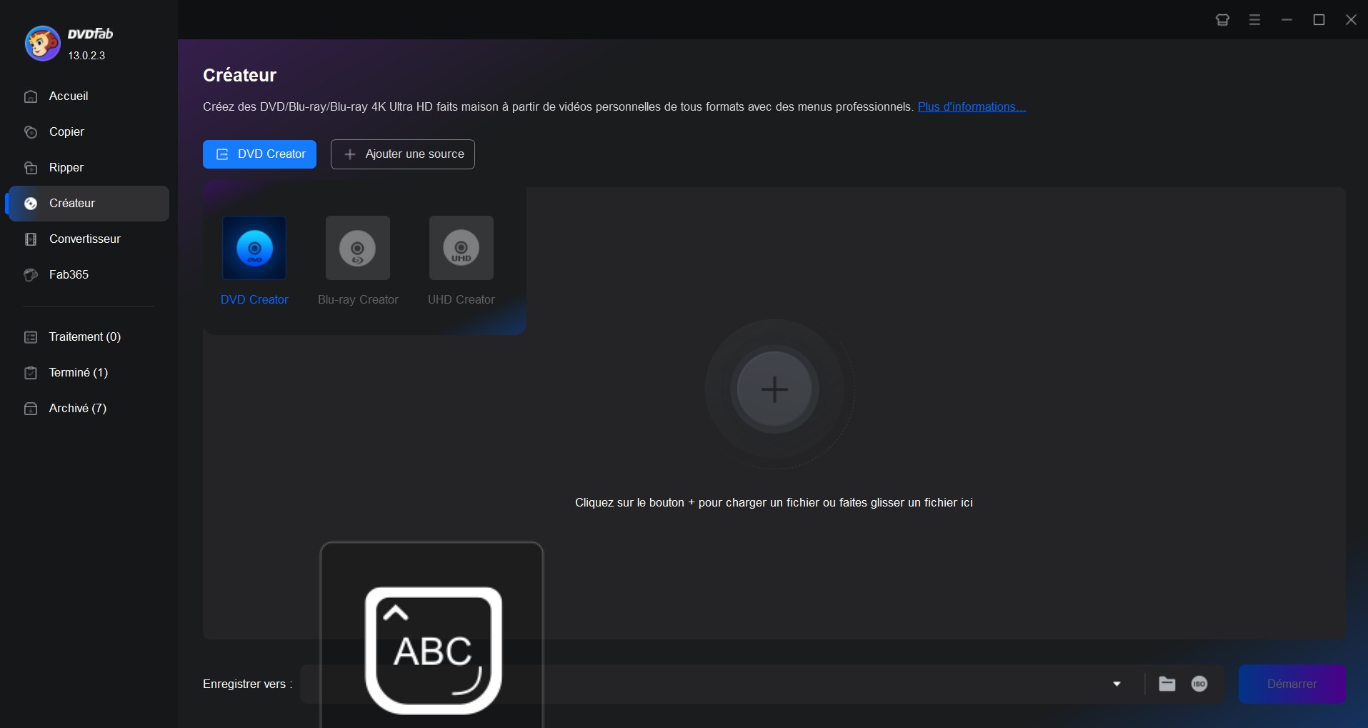Viewport: 1368px width, 728px height.
Task: Expand the Enregistrer vers dropdown arrow
Action: (x=1117, y=684)
